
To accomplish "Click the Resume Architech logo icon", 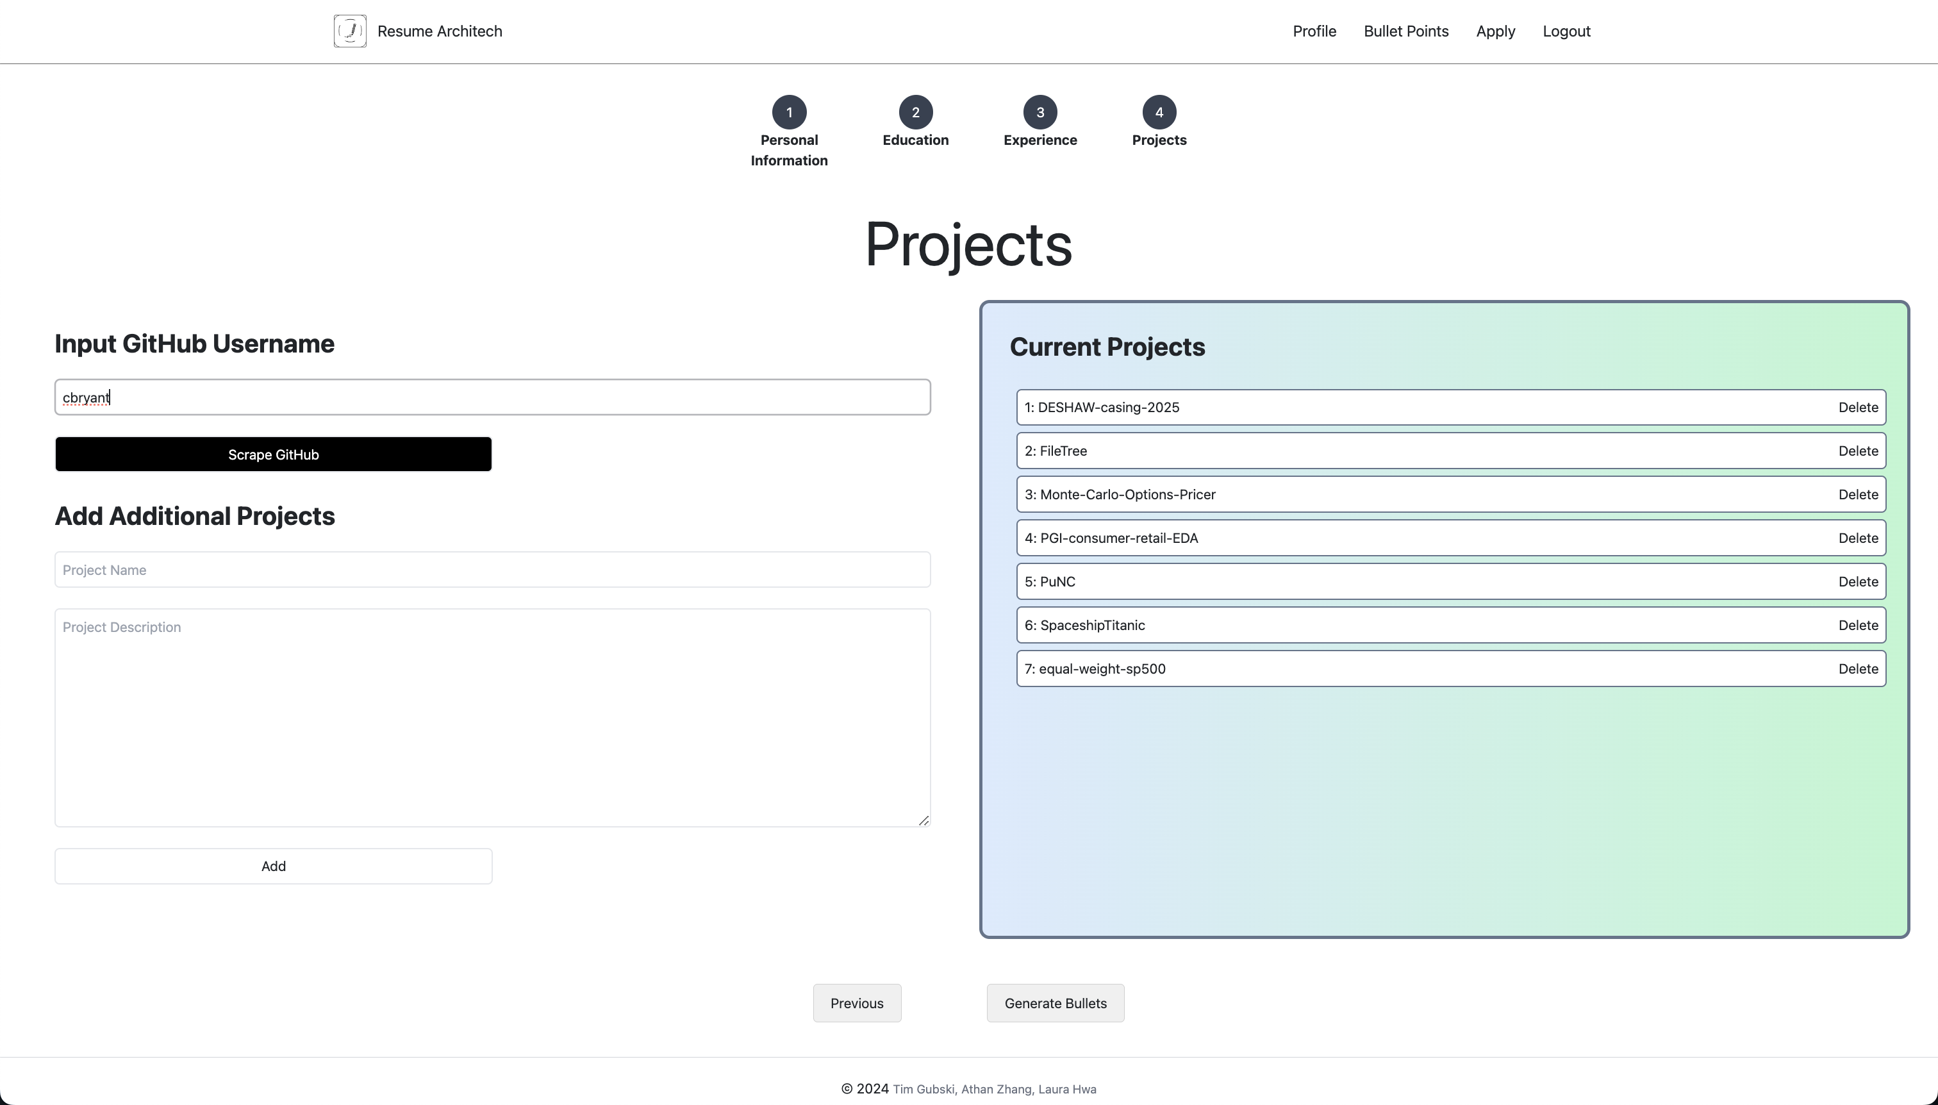I will [x=350, y=31].
